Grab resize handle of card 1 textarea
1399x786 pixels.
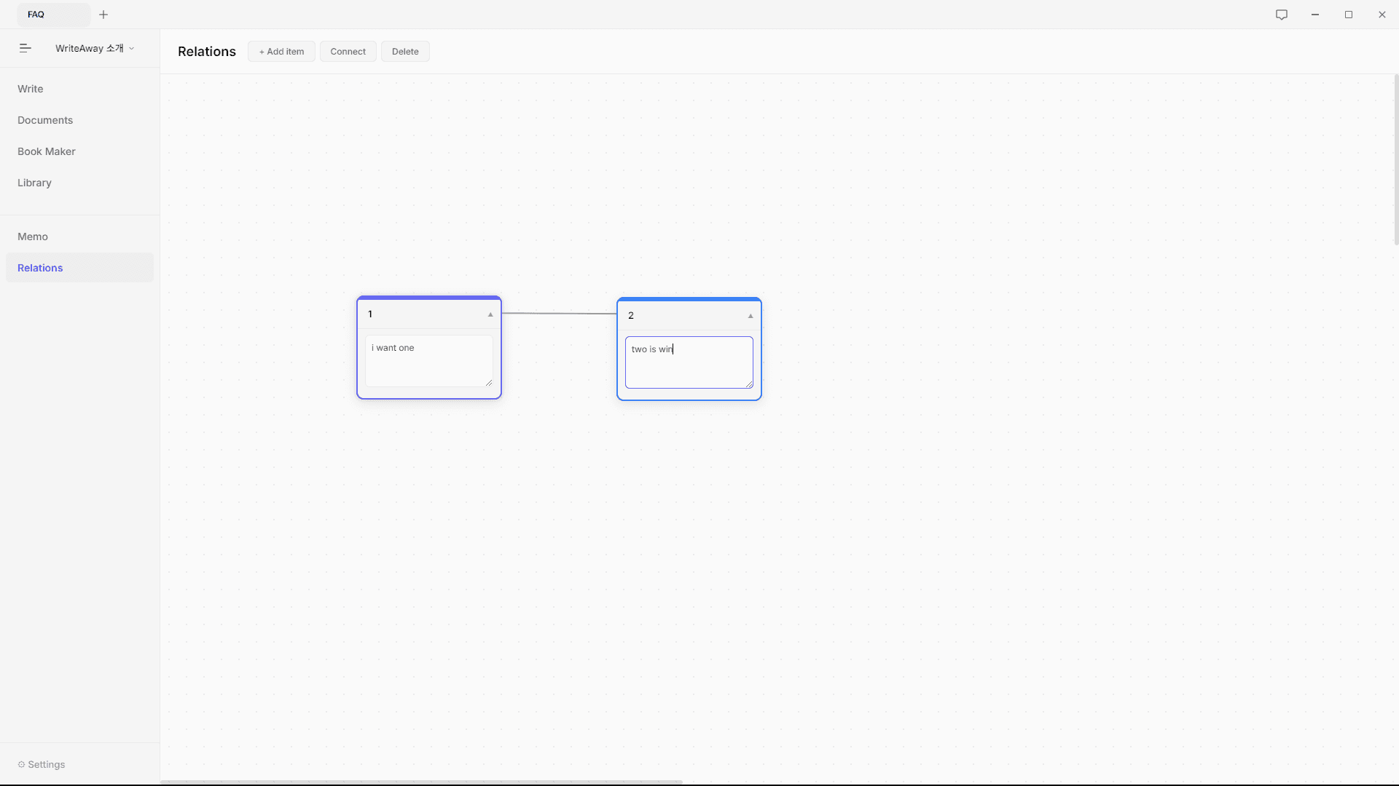pos(489,383)
